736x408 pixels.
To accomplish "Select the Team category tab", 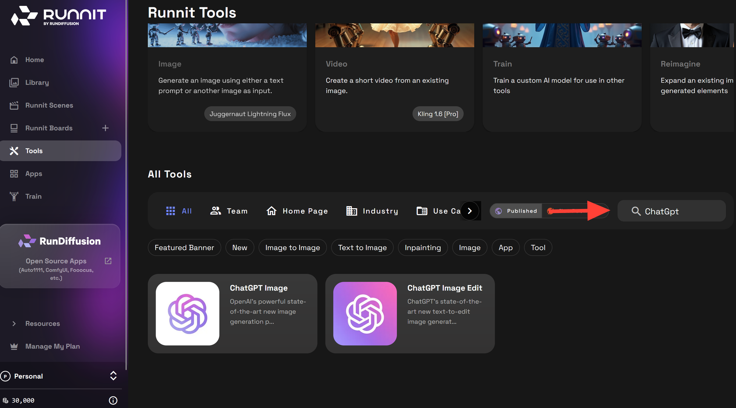I will point(229,211).
